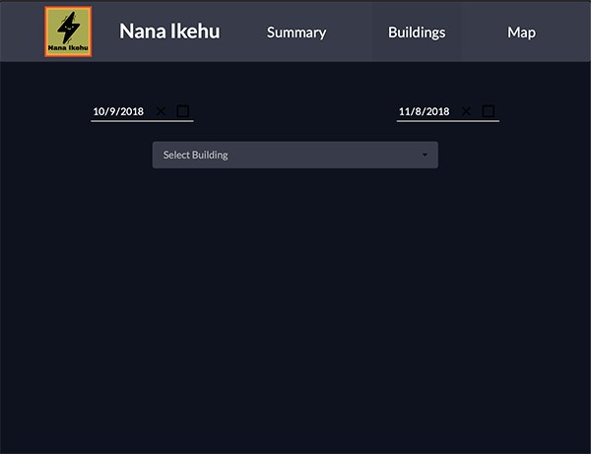Focus the start date field showing 10/9/2018
591x454 pixels.
[142, 112]
